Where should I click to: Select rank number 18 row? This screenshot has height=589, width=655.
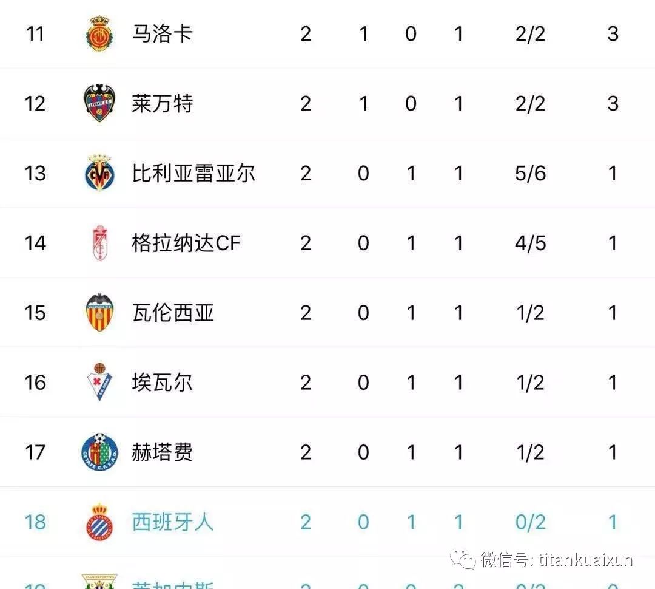35,522
